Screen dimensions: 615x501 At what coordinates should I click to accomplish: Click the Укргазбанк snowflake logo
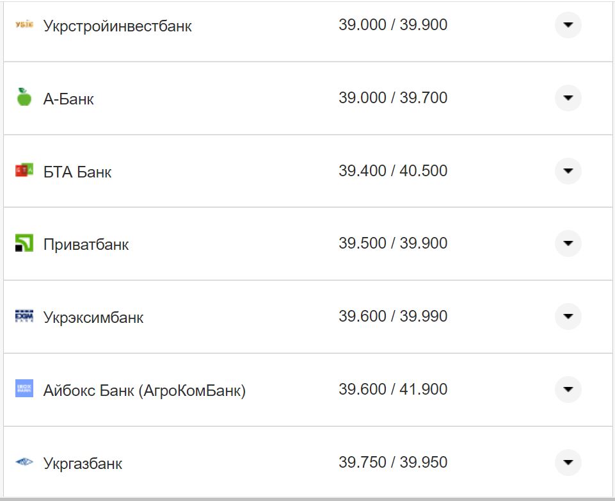click(23, 461)
